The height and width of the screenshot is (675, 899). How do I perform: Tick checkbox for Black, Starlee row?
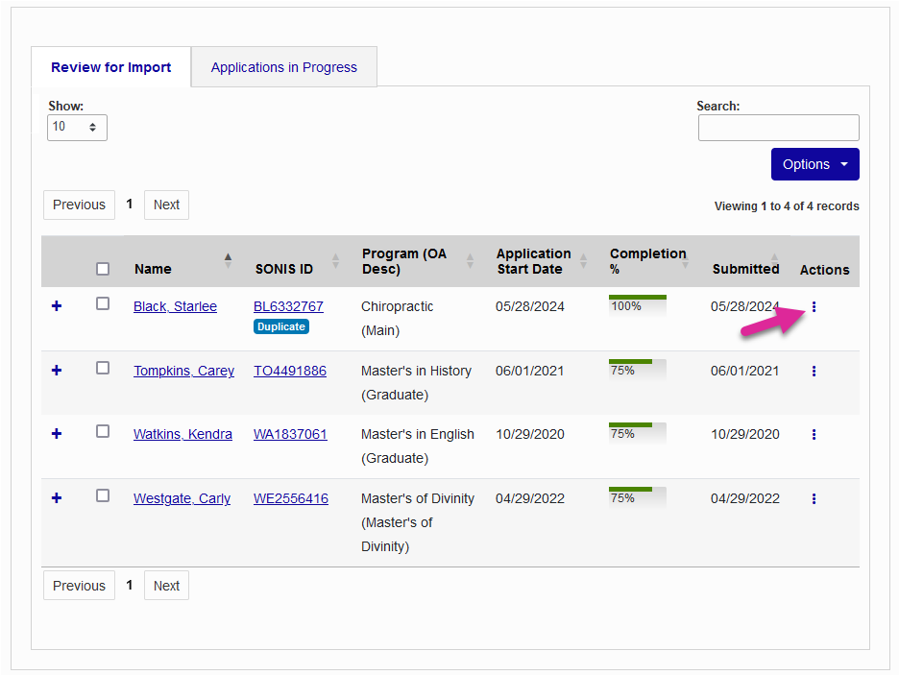coord(103,303)
